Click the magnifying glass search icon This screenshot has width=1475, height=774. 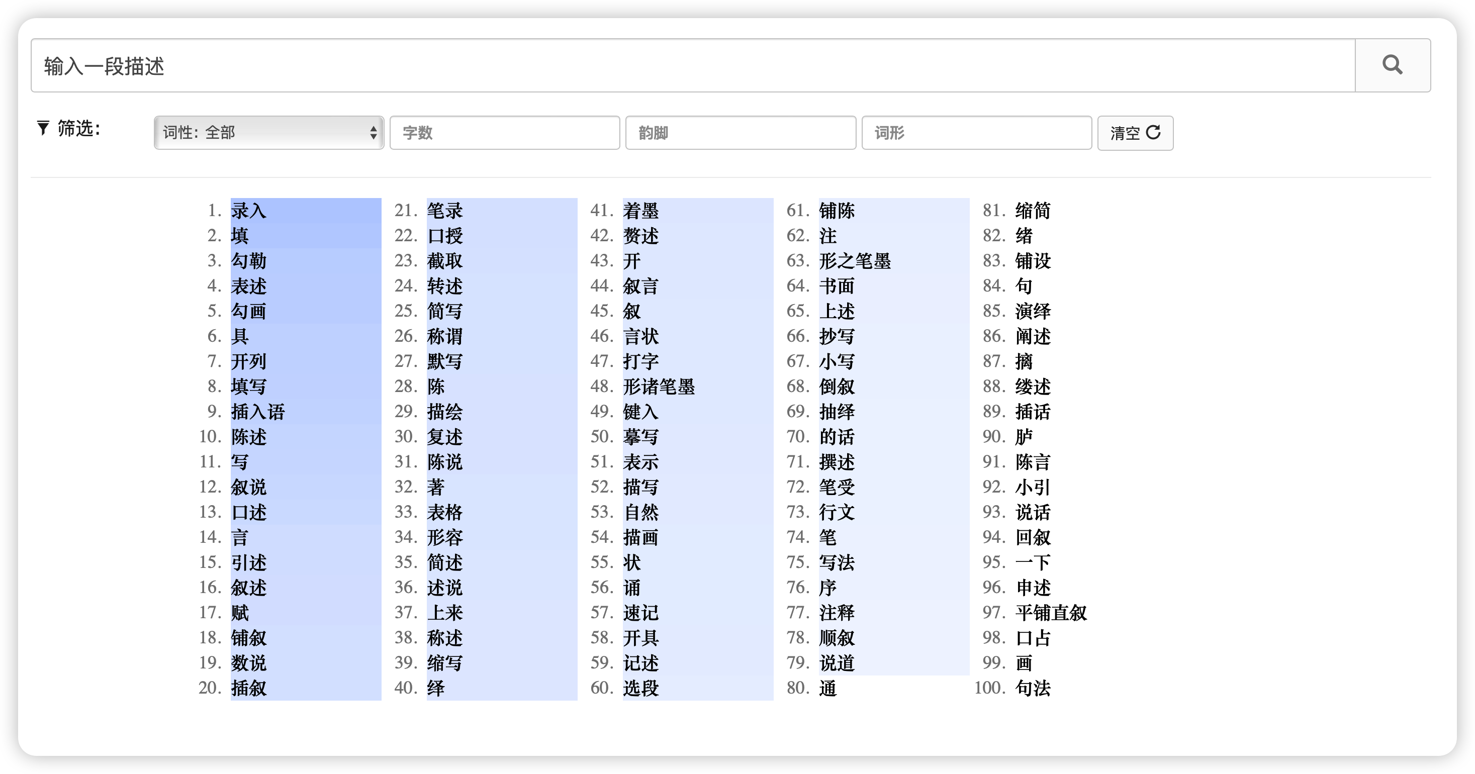click(x=1392, y=65)
